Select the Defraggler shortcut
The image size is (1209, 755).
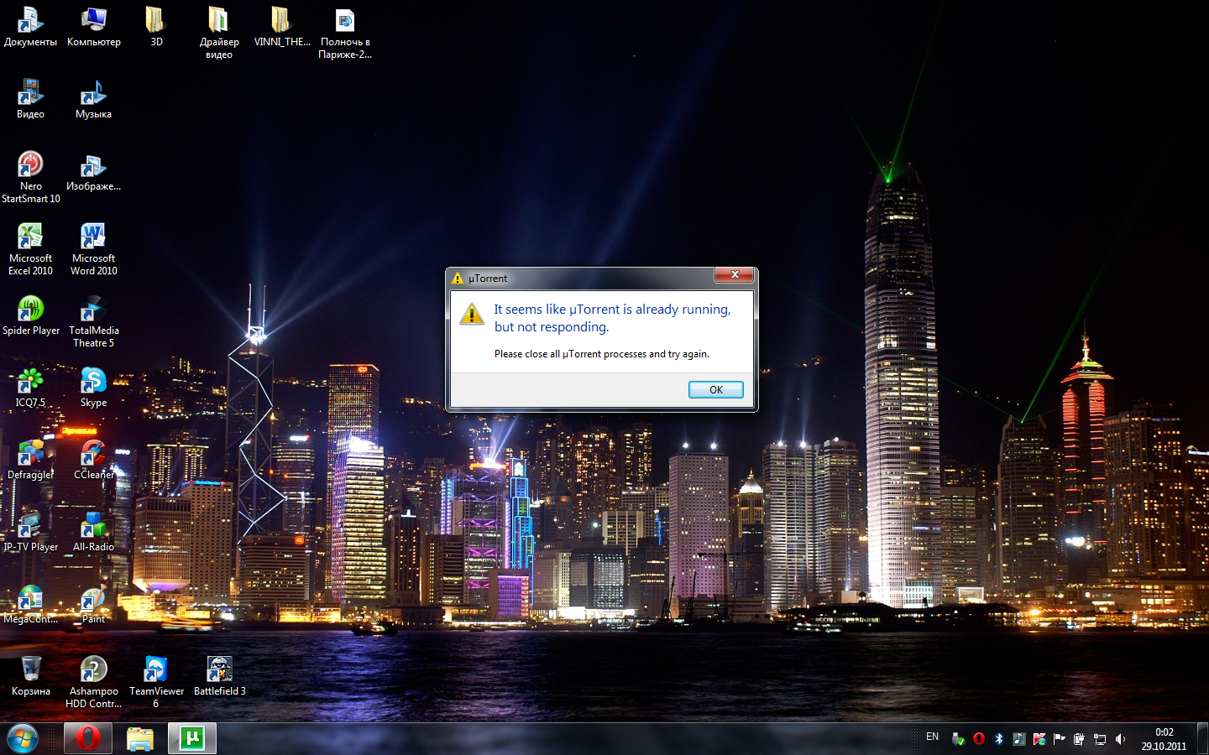pos(30,460)
